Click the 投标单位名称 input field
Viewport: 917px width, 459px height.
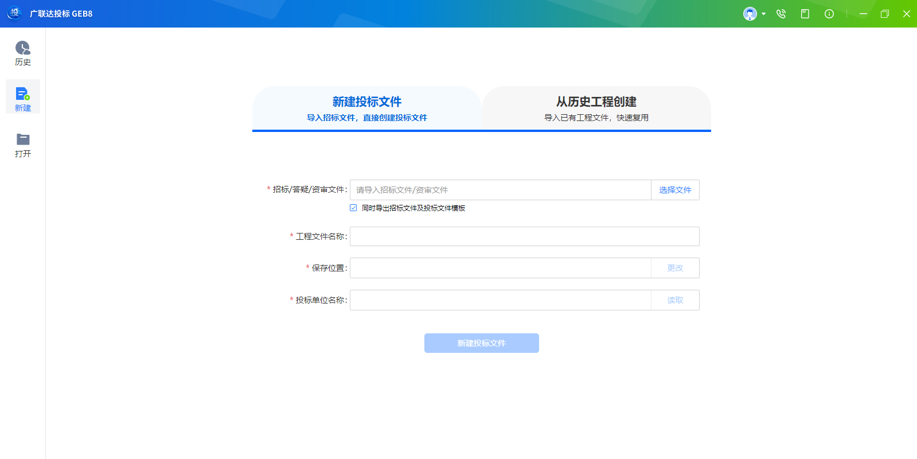click(x=500, y=300)
